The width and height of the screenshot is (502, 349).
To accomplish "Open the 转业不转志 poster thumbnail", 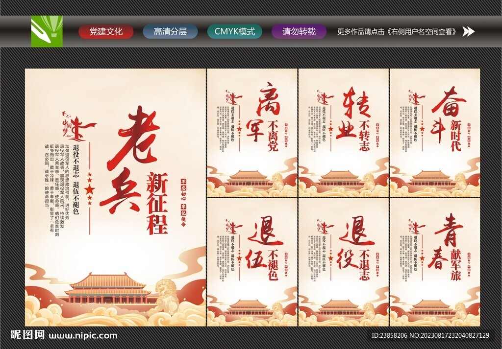I will [344, 133].
